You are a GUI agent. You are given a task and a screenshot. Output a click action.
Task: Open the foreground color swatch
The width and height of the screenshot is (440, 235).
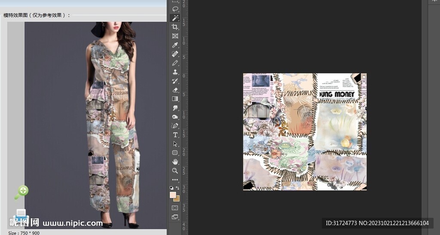(173, 195)
